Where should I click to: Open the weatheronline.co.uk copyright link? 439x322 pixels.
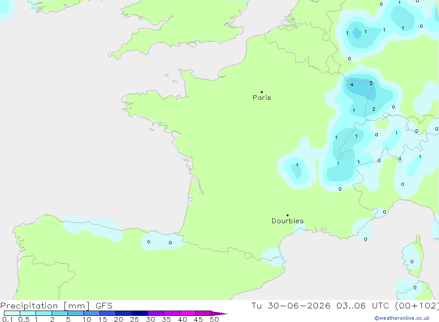pyautogui.click(x=402, y=318)
